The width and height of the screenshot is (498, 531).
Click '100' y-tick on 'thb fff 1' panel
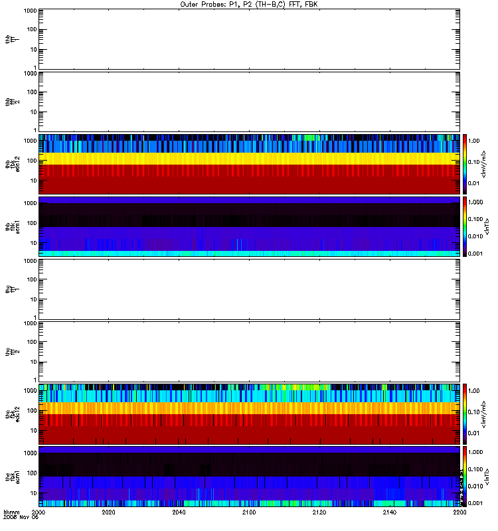click(x=32, y=29)
